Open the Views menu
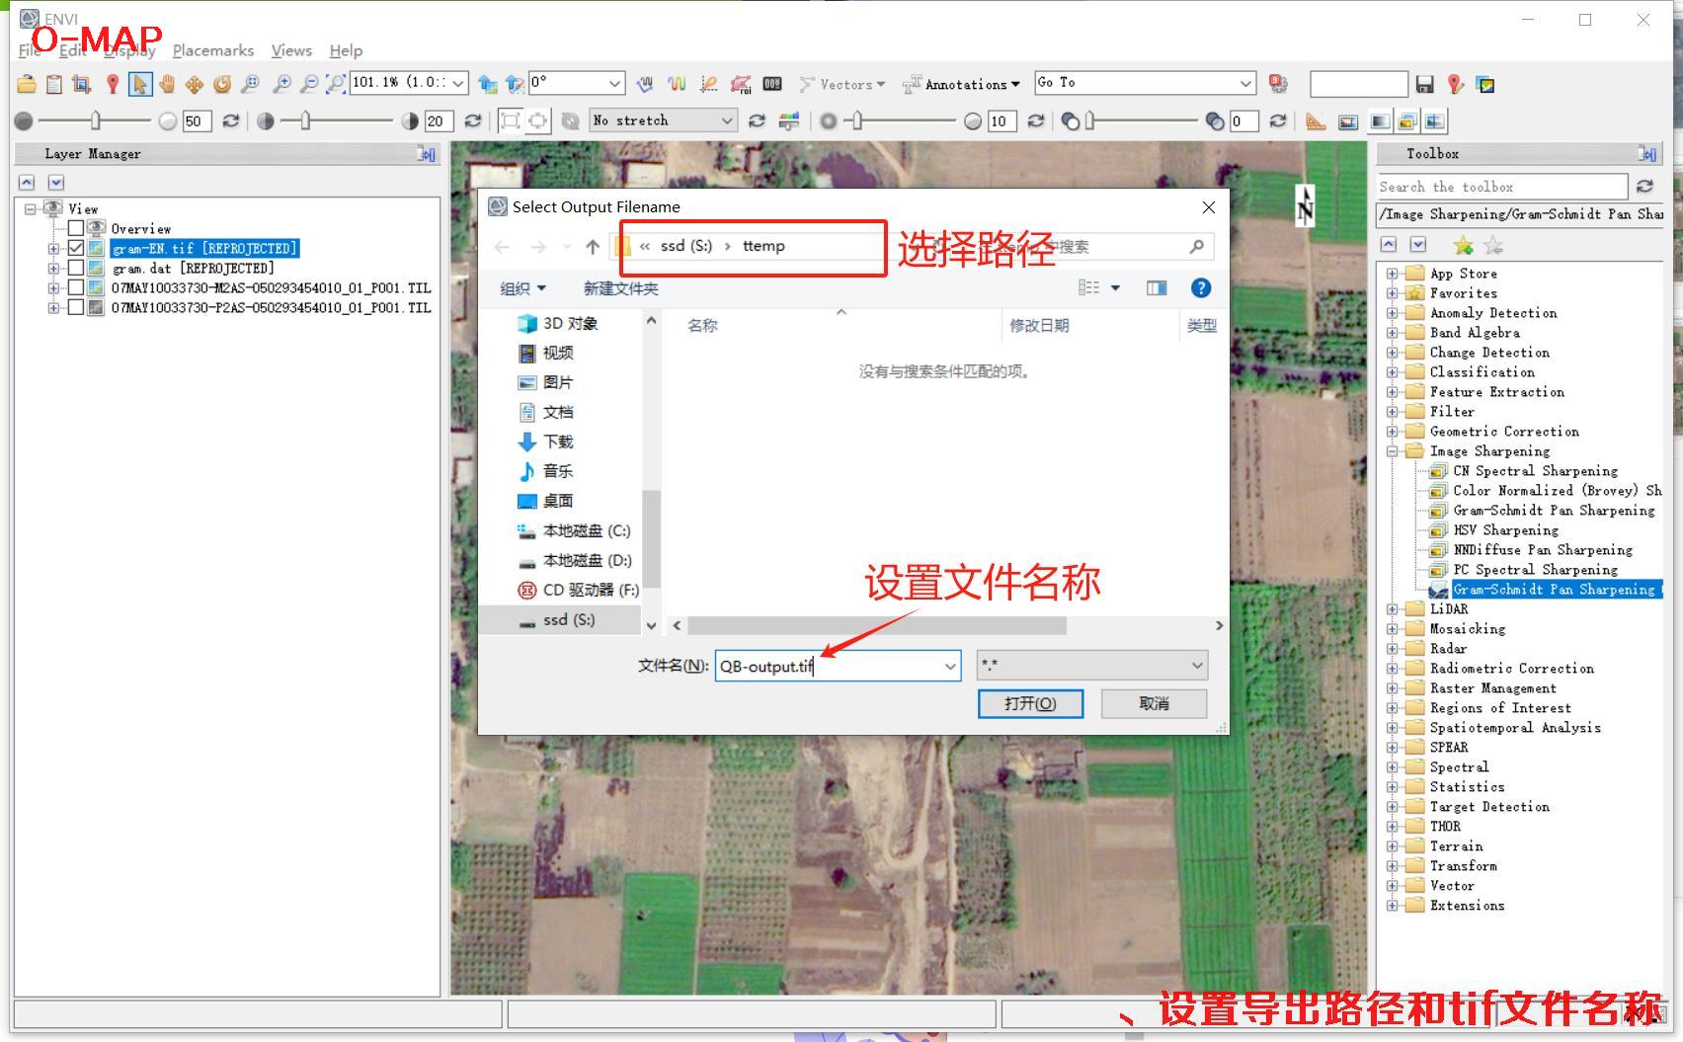Screen dimensions: 1683x1042 (291, 50)
